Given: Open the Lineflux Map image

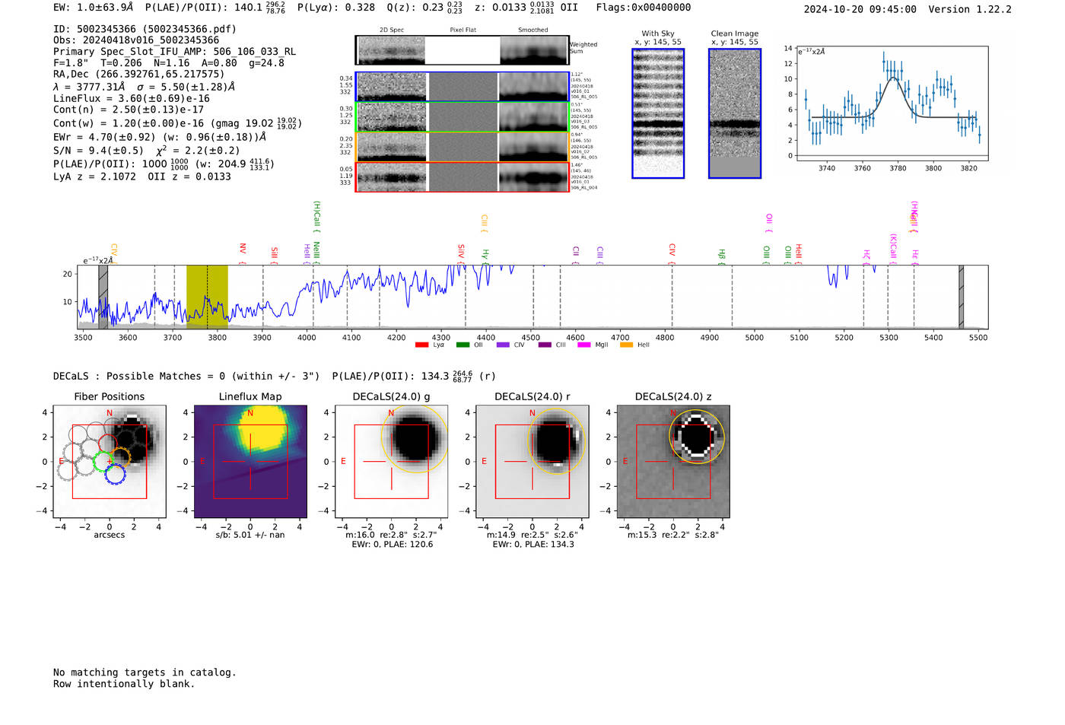Looking at the screenshot, I should click(x=250, y=461).
